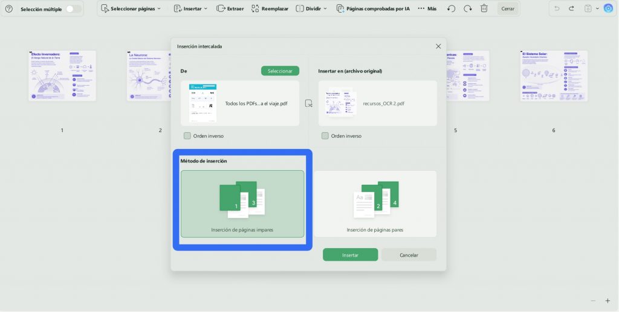Click the Extraer pages tool

[x=230, y=8]
